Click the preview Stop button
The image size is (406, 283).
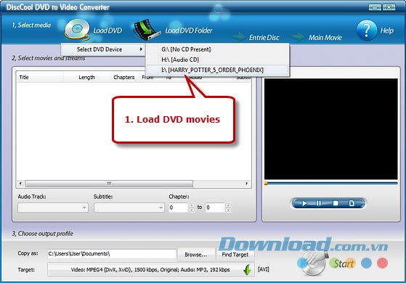336,203
